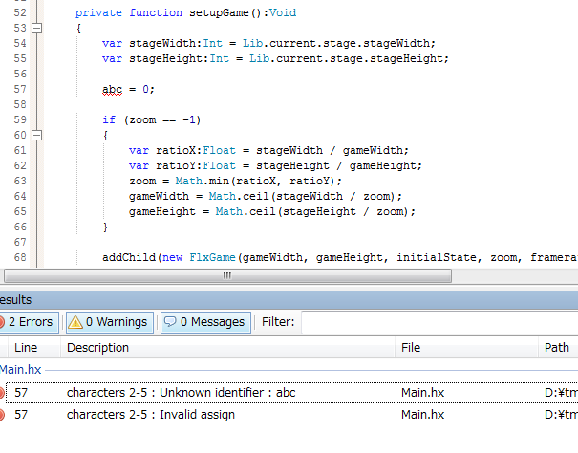The image size is (578, 453).
Task: Click the Results panel title bar
Action: pyautogui.click(x=289, y=299)
